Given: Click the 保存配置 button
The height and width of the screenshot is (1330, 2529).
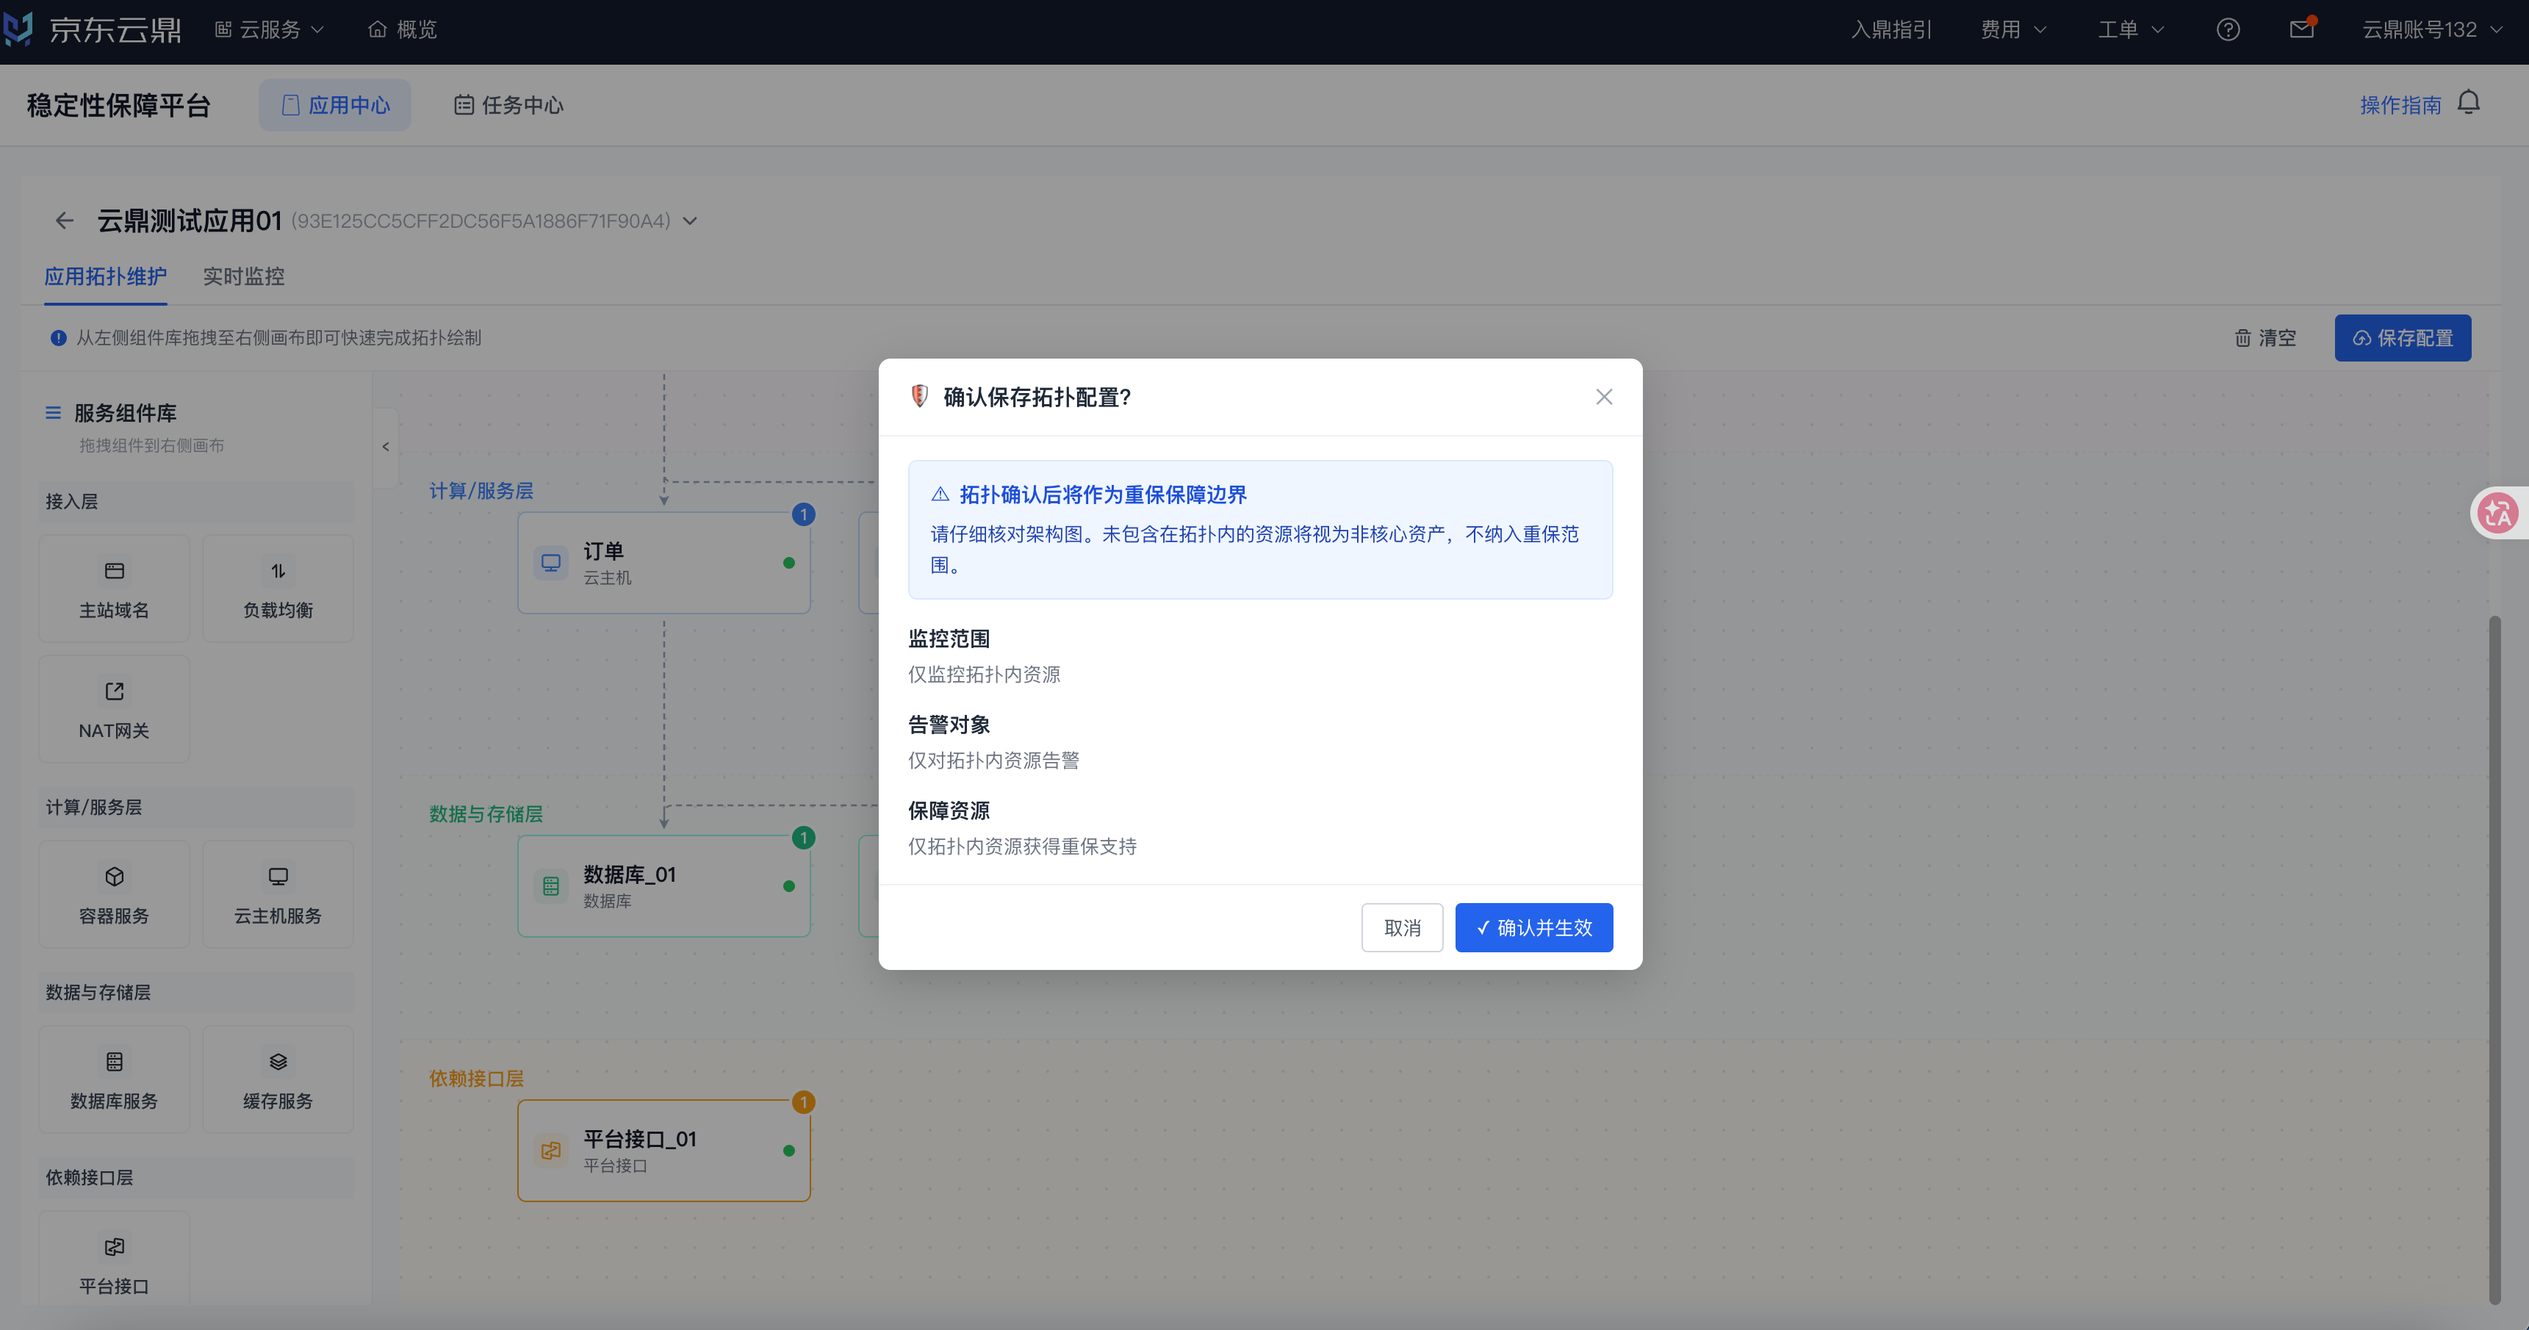Looking at the screenshot, I should pyautogui.click(x=2403, y=338).
